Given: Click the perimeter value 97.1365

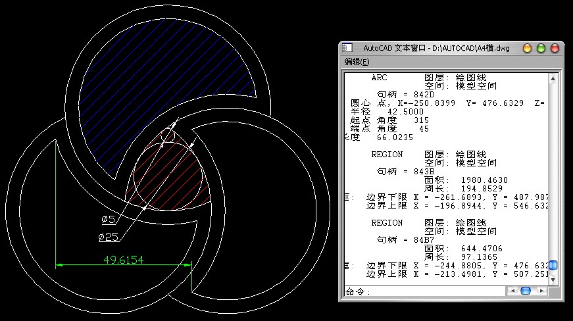Looking at the screenshot, I should click(479, 257).
